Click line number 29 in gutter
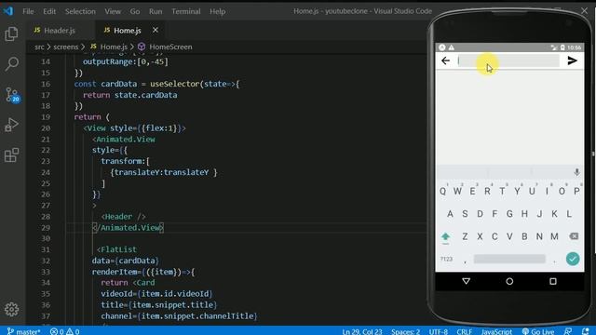 tap(46, 227)
